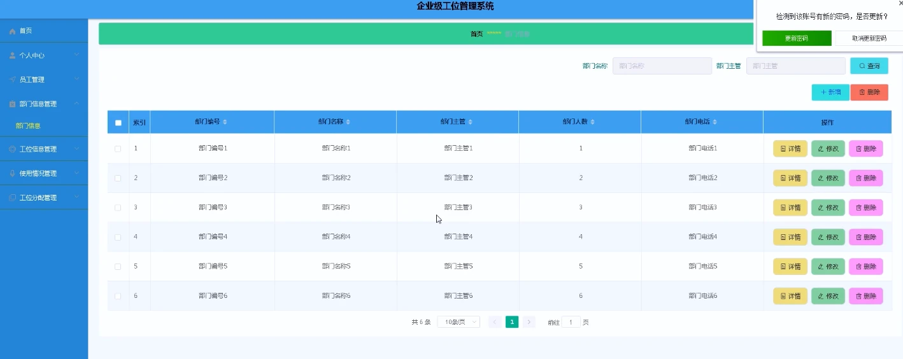Click the 新增 add button

tap(830, 92)
